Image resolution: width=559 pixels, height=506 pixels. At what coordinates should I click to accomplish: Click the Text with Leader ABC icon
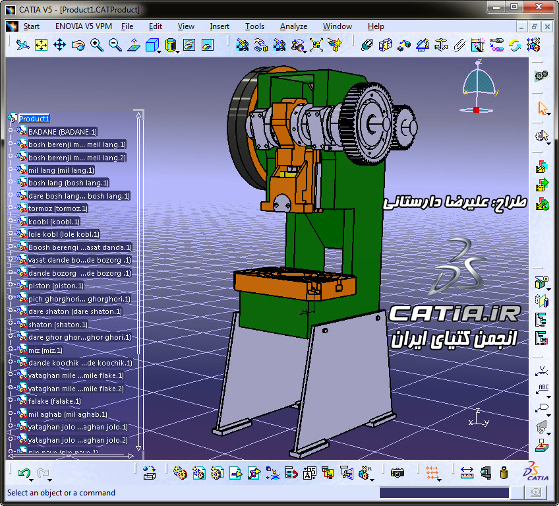coord(542,389)
